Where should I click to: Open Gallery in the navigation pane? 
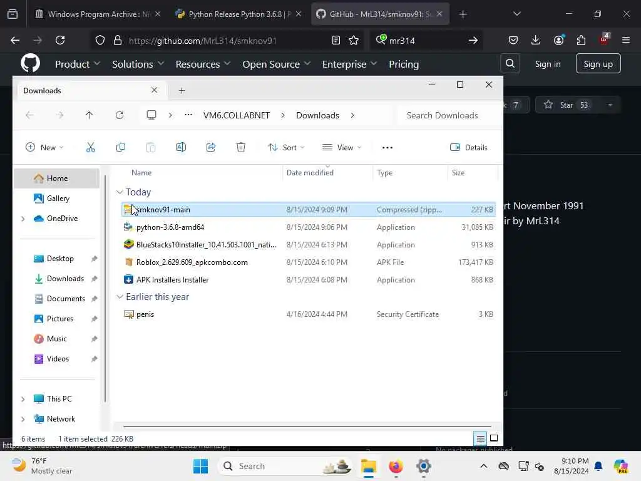(x=57, y=199)
